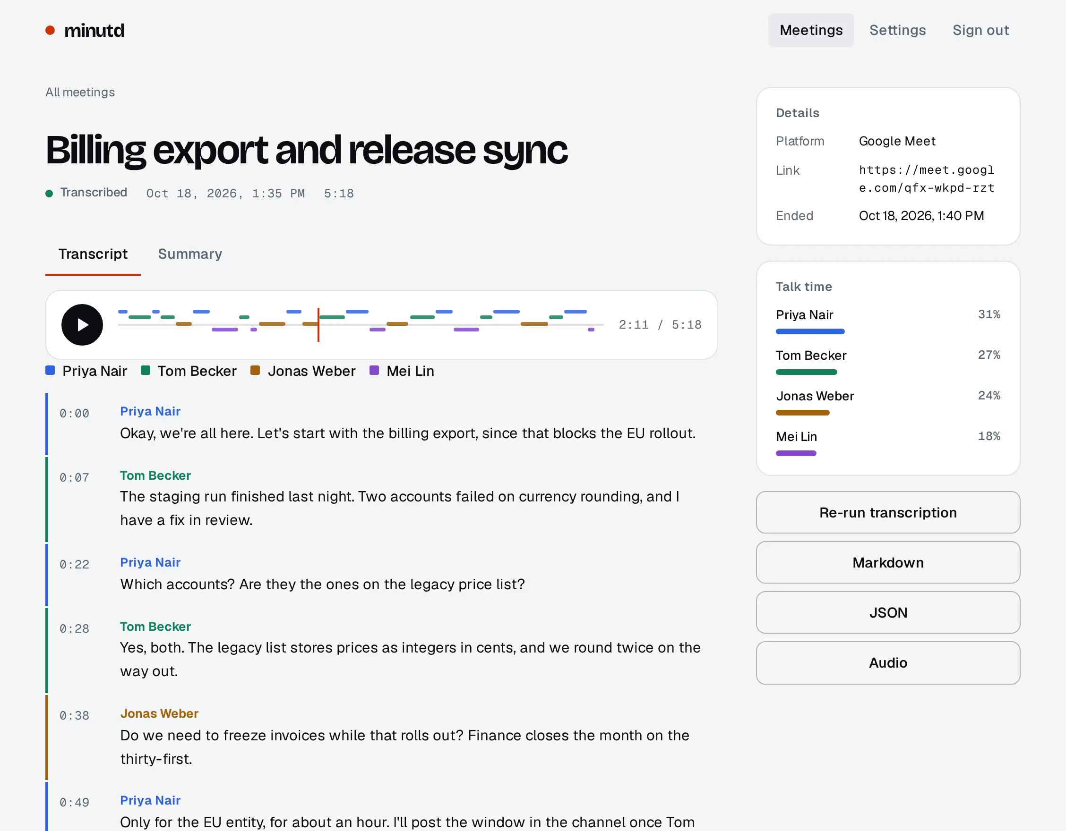The height and width of the screenshot is (831, 1066).
Task: Click Jonas Weber's name at 0:38
Action: (x=159, y=713)
